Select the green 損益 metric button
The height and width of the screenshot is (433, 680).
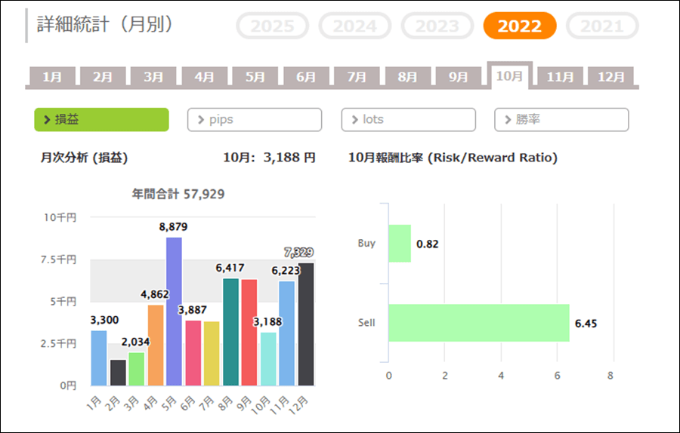[101, 119]
